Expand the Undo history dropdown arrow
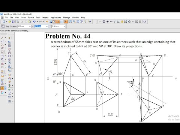 [37, 22]
